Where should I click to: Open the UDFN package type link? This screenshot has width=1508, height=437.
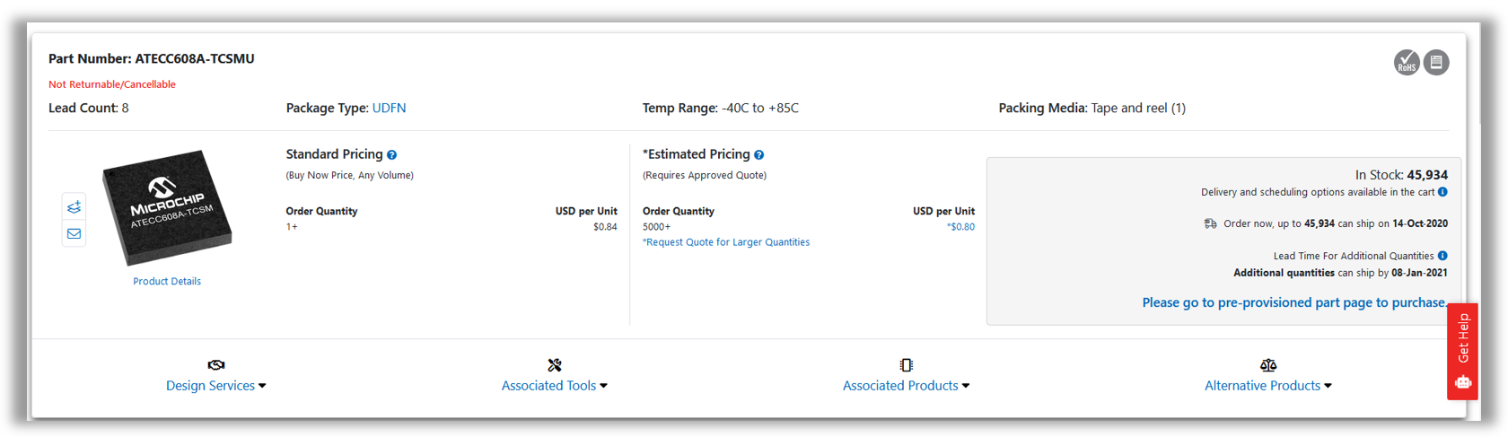(389, 108)
